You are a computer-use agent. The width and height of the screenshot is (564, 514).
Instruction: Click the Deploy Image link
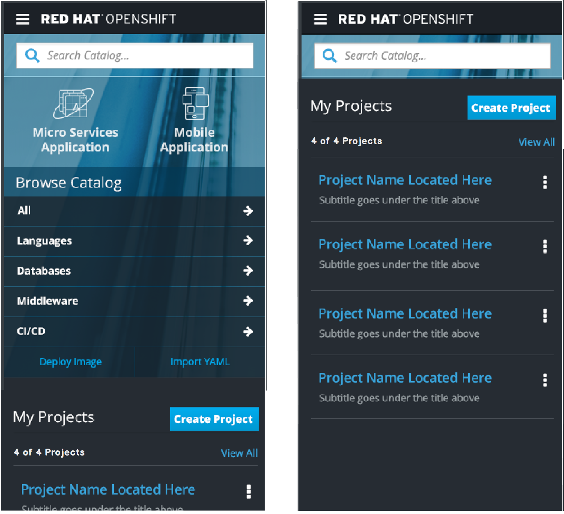[x=71, y=362]
